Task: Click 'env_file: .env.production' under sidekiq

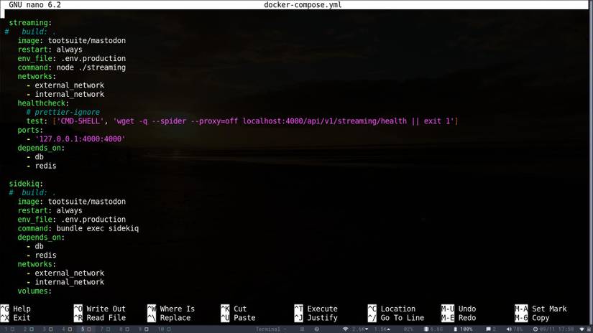Action: tap(71, 220)
